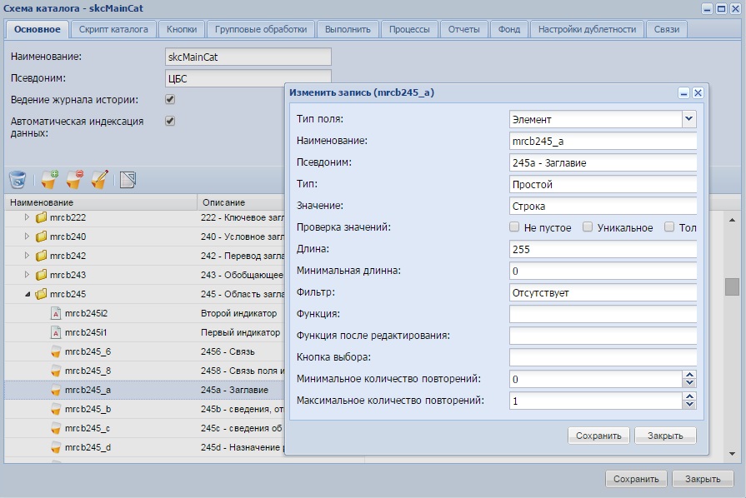Switch to the Выполнить tab
746x498 pixels.
pyautogui.click(x=348, y=29)
